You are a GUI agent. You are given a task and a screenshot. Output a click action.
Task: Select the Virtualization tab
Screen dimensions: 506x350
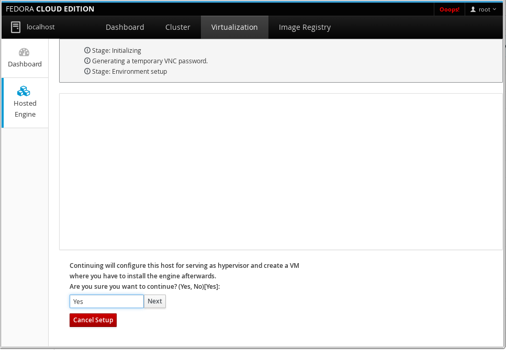coord(234,27)
